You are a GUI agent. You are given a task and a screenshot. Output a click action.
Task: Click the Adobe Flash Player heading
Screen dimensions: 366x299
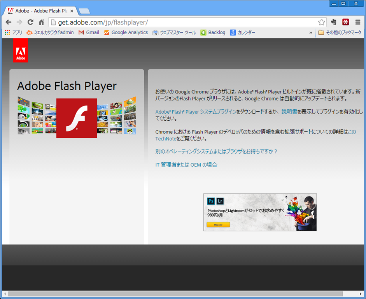point(67,86)
